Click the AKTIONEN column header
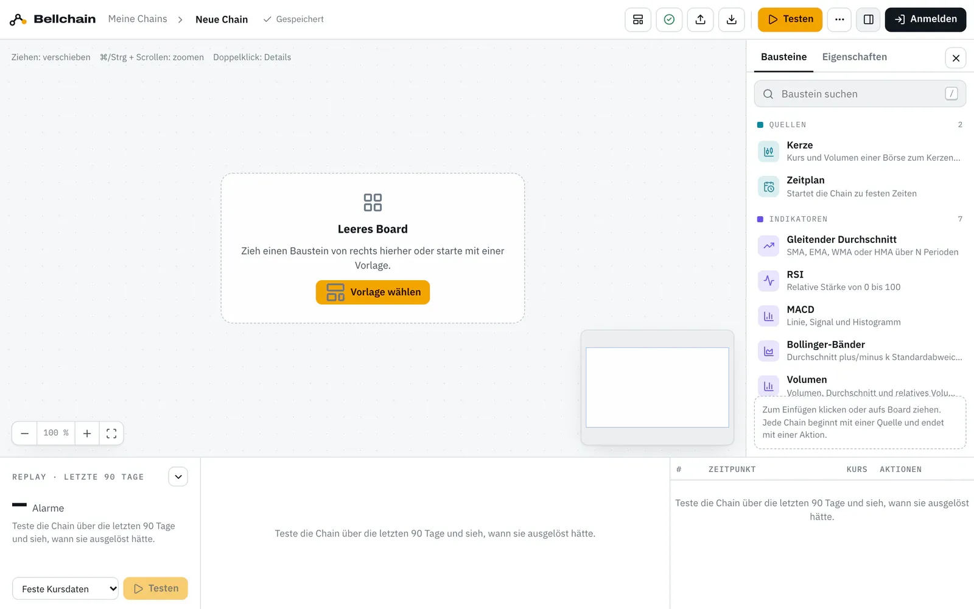The height and width of the screenshot is (609, 974). [900, 470]
